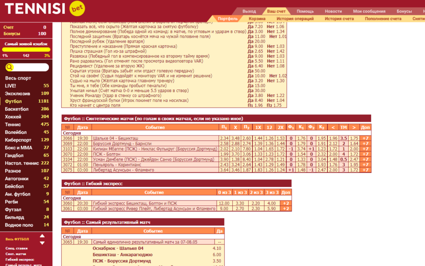
Task: Click event Пеньяроль - Коринтианс
Action: [x=117, y=164]
